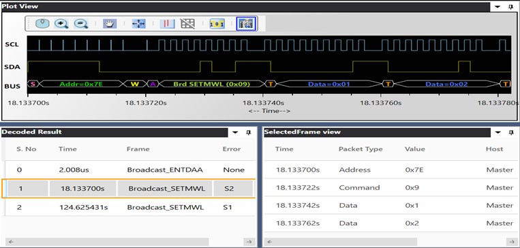Click the pointer/mouse tool in plot toolbar
520x248 pixels.
42,24
